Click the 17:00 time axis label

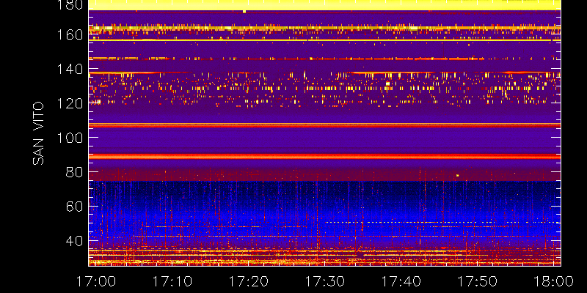click(95, 281)
